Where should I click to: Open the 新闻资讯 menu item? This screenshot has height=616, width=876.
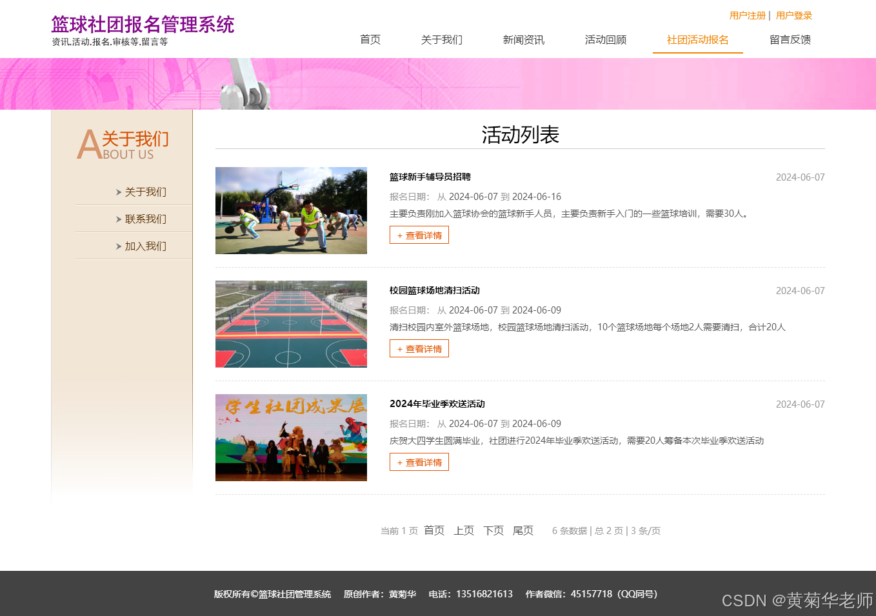click(x=524, y=39)
